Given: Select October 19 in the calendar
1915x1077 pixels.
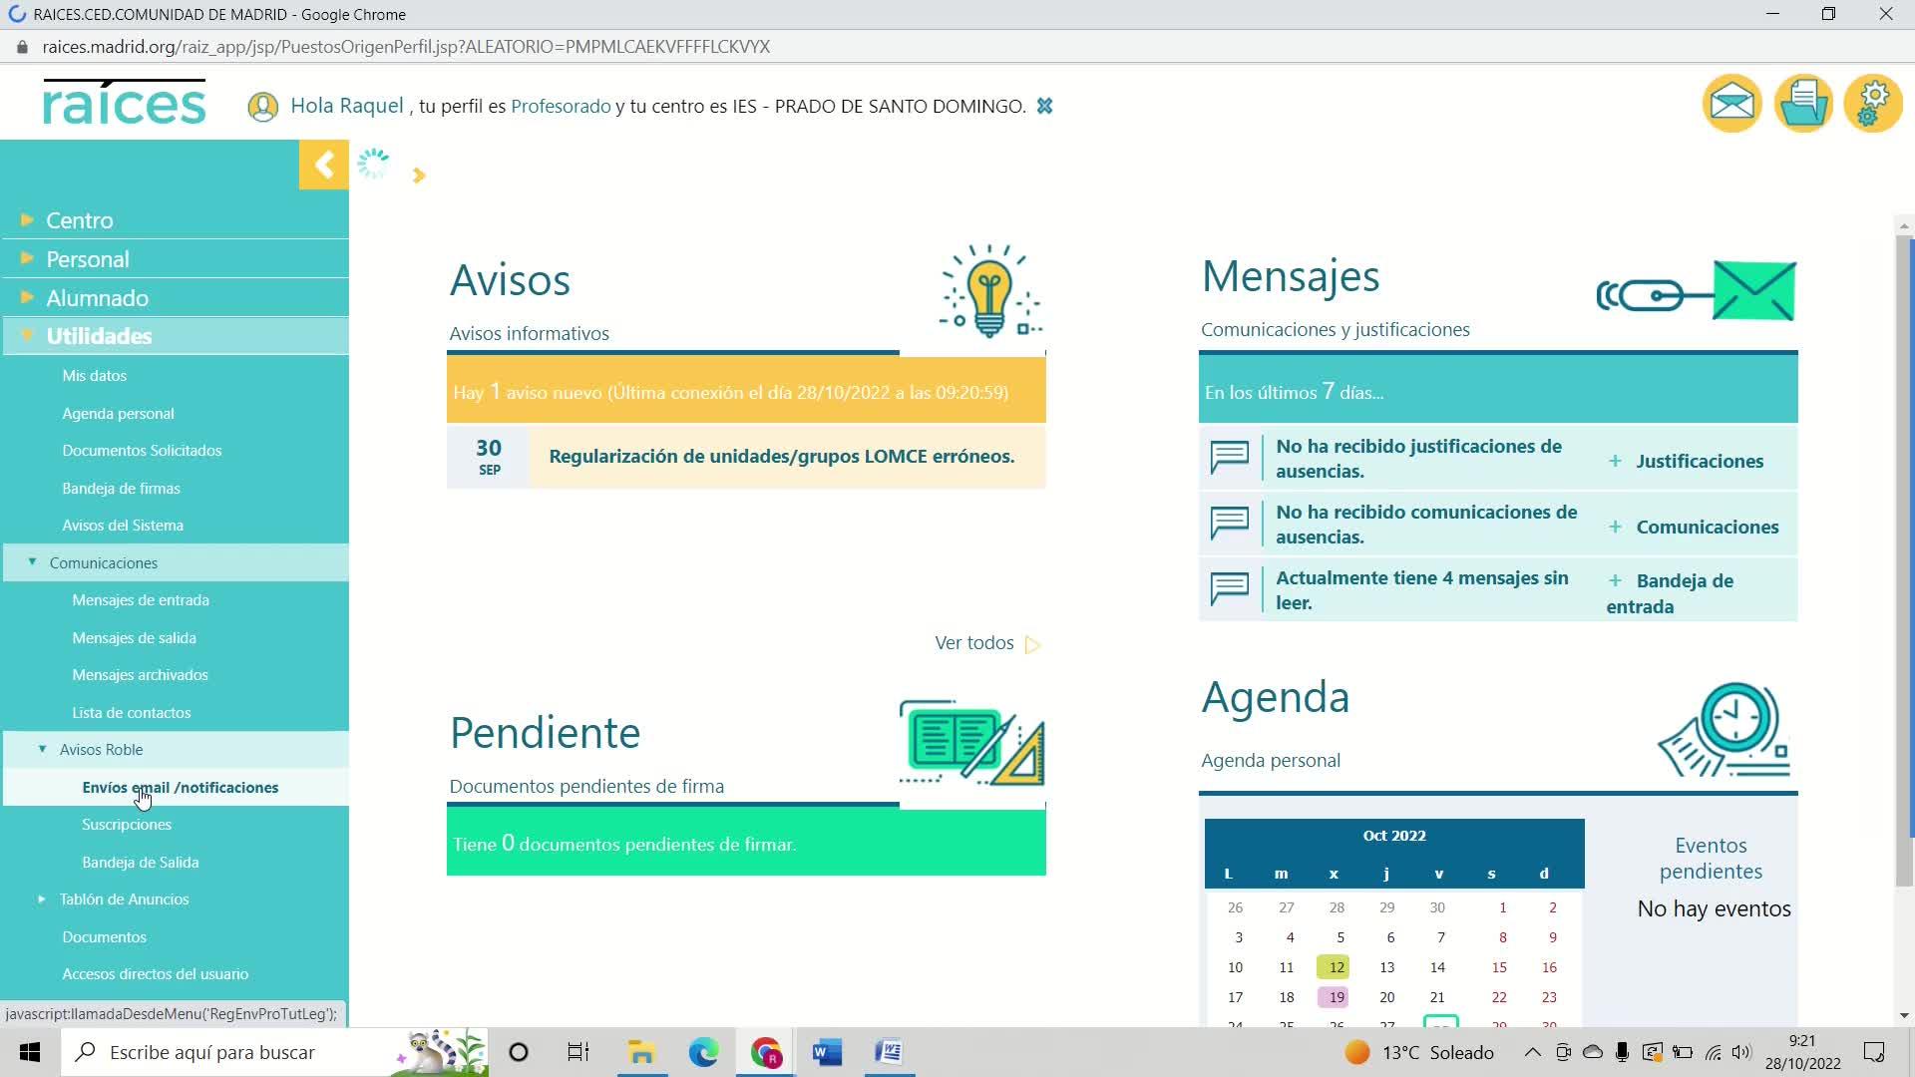Looking at the screenshot, I should coord(1336,997).
